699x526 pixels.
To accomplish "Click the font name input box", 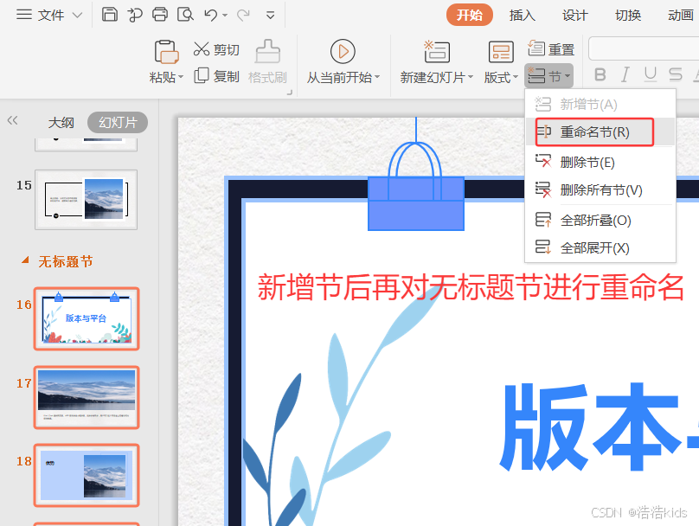I will click(644, 49).
